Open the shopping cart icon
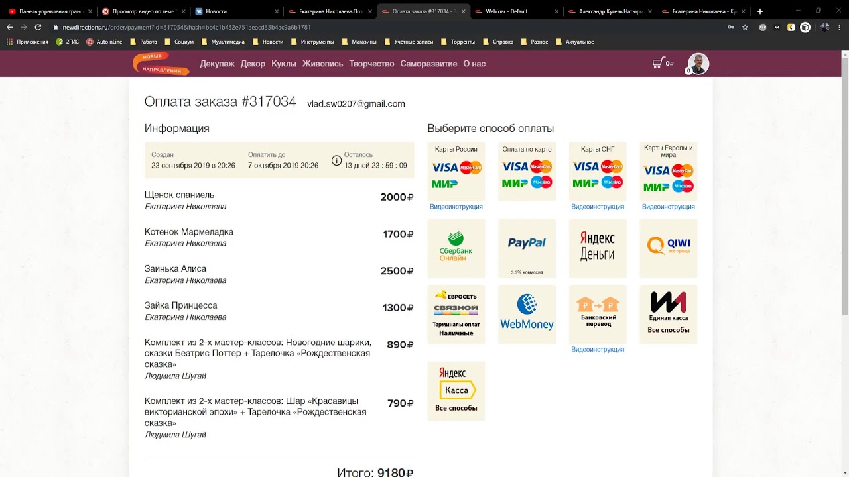The image size is (849, 477). coord(657,63)
